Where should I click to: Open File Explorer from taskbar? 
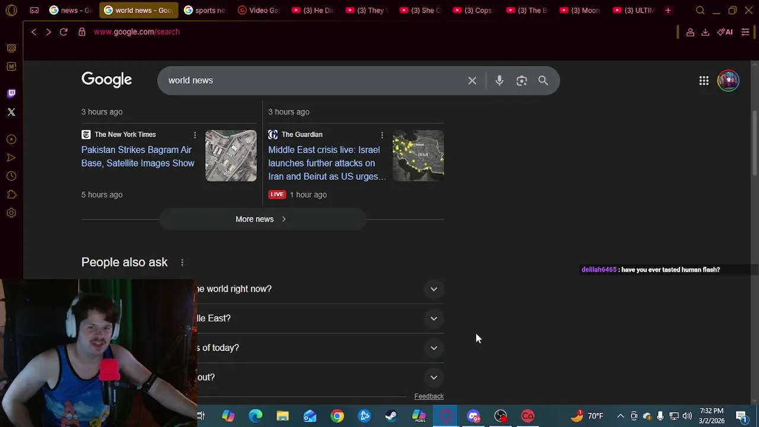(282, 416)
